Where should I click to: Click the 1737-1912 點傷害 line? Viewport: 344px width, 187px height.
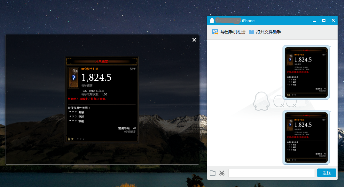coord(93,91)
